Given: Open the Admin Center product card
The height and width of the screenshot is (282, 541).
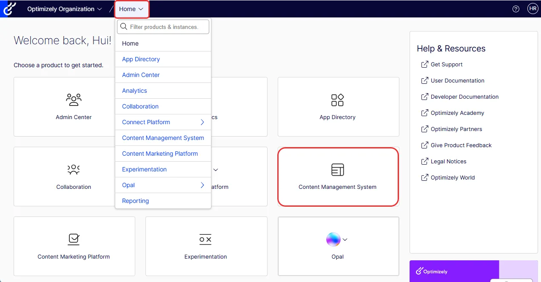Looking at the screenshot, I should pyautogui.click(x=64, y=107).
